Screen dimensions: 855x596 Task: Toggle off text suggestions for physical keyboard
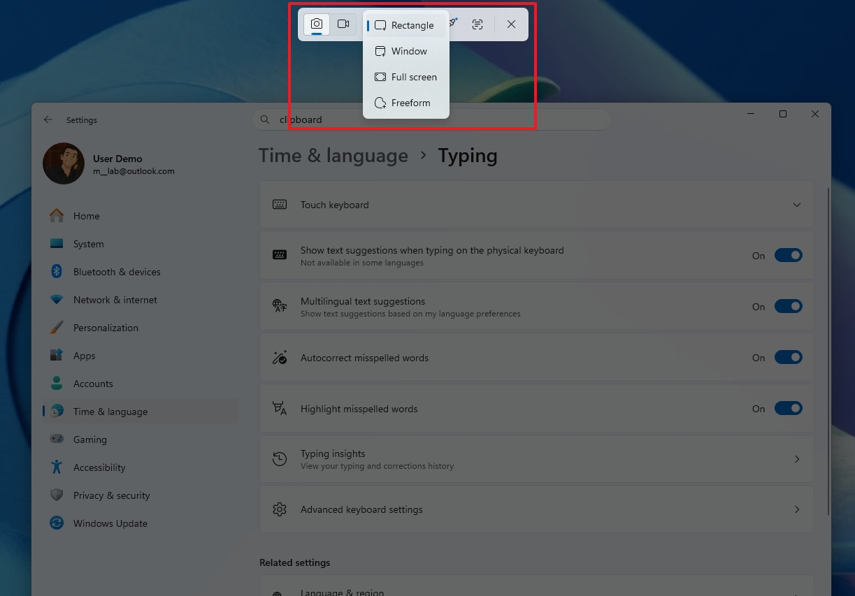coord(789,255)
